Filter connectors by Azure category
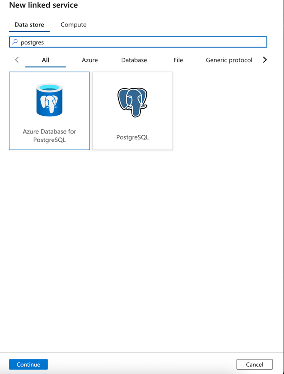This screenshot has width=284, height=374. coord(90,60)
